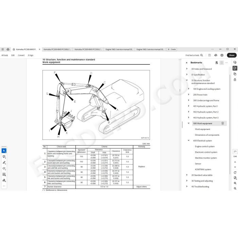This screenshot has height=238, width=238.
Task: Expand 100 Engine and cooling system
Action: tap(189, 89)
